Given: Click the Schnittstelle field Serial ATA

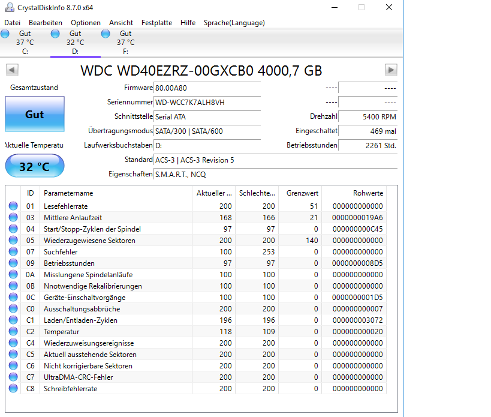Looking at the screenshot, I should click(x=207, y=117).
